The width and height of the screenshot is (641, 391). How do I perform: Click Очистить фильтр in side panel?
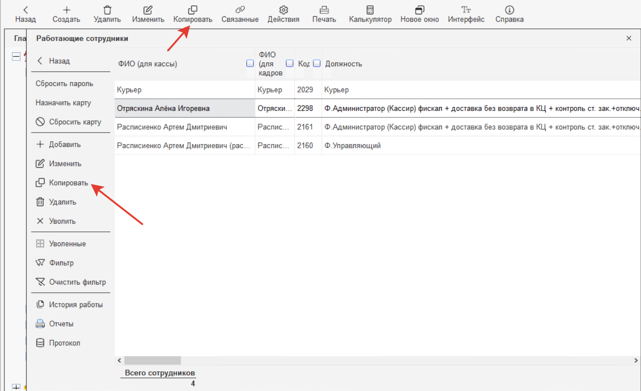point(77,282)
